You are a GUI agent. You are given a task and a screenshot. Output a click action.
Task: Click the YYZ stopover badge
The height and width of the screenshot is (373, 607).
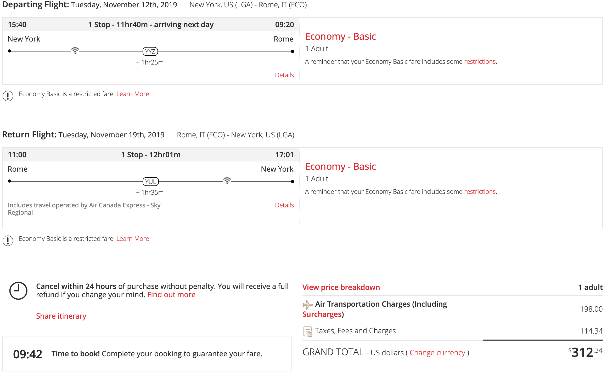[x=150, y=51]
